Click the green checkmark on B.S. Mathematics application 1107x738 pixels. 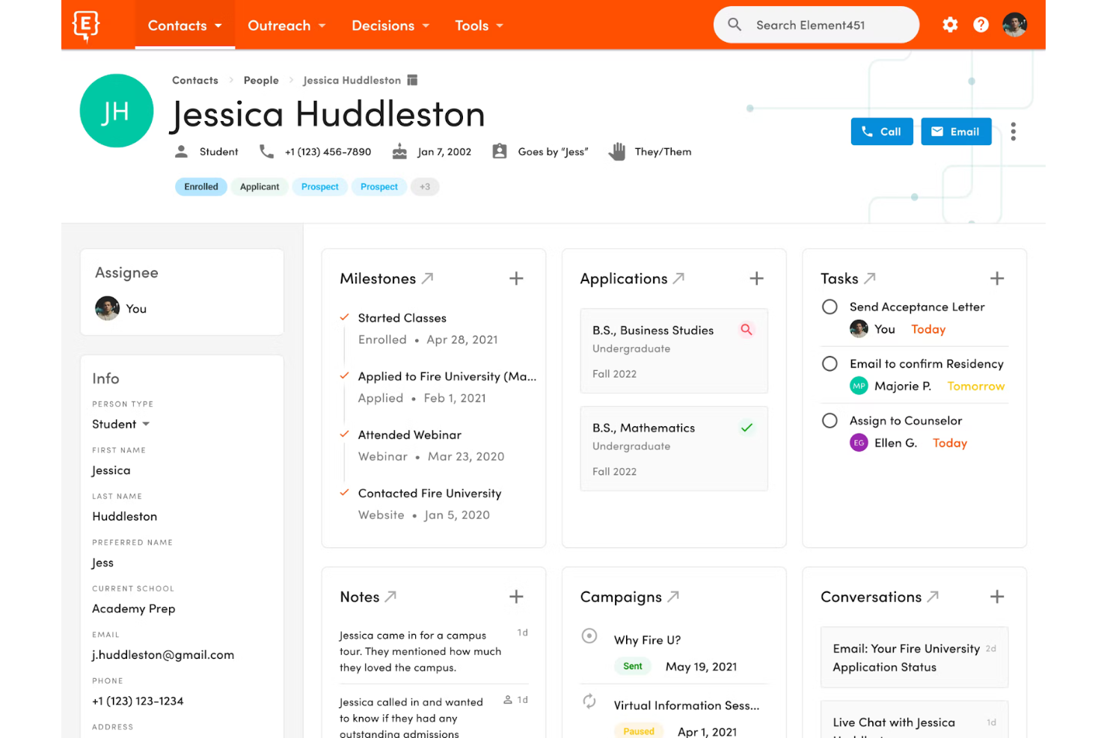pos(746,427)
